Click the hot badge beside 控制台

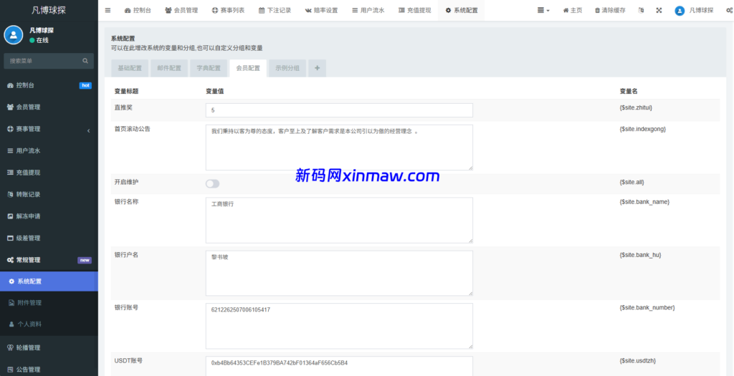coord(85,85)
